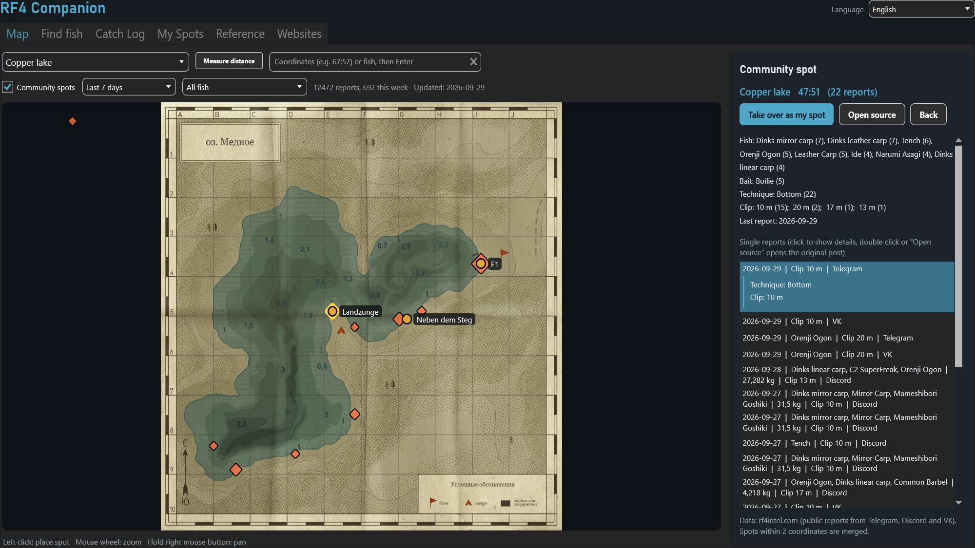Click the diamond marker on the south shore right of the large diamond

[295, 454]
